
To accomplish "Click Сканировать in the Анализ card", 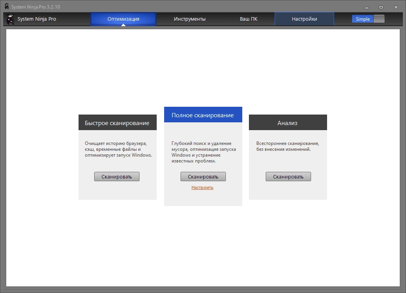I will (288, 177).
